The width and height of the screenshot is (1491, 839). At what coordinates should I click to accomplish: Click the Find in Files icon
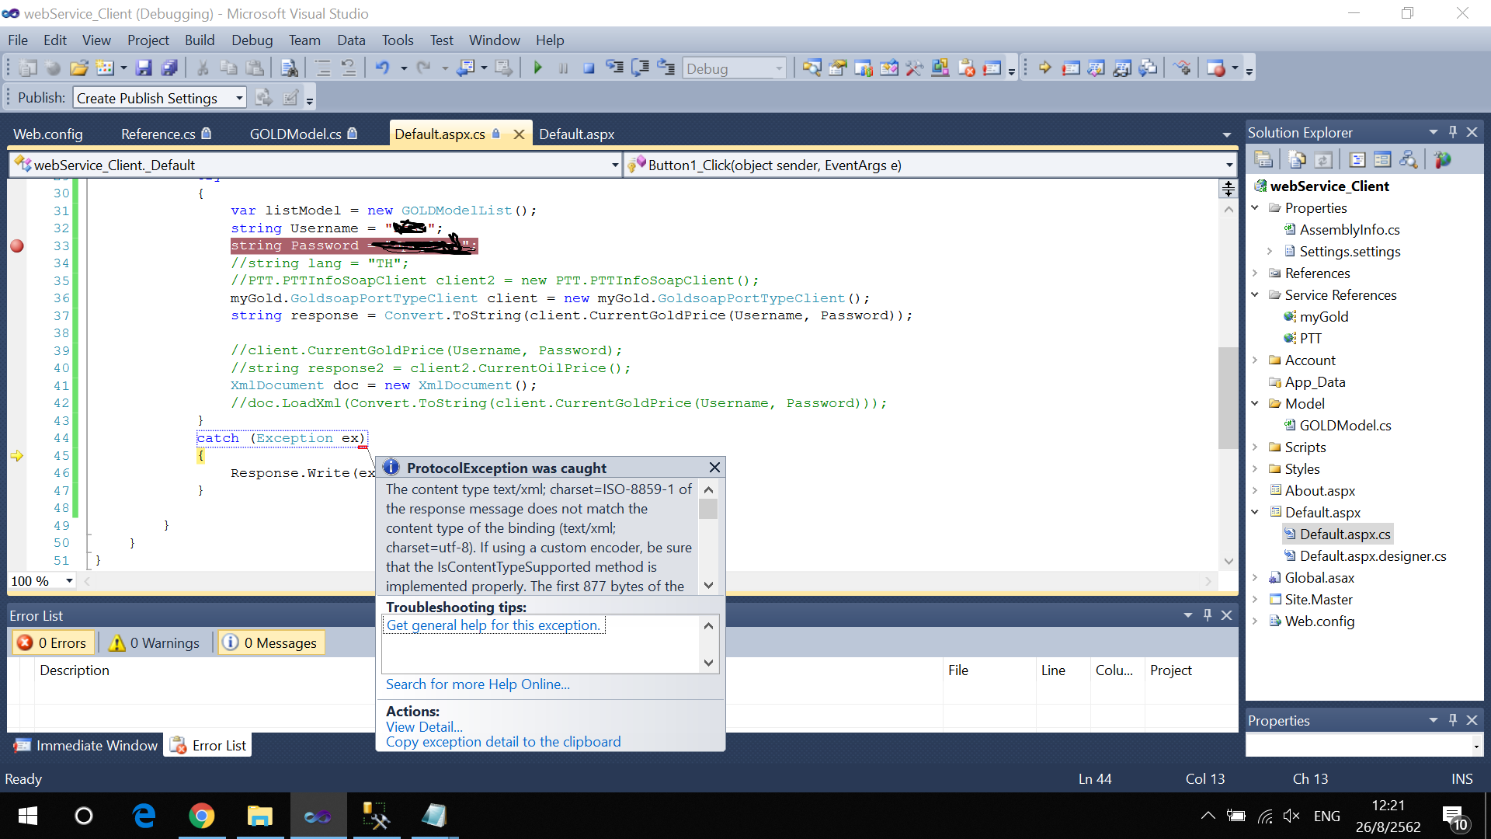pos(289,68)
